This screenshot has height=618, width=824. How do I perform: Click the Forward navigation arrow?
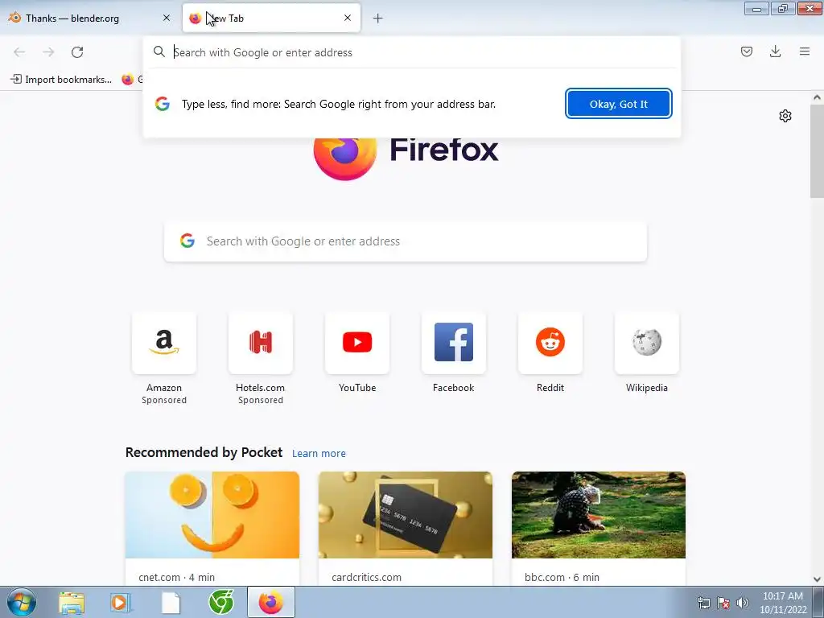coord(48,52)
